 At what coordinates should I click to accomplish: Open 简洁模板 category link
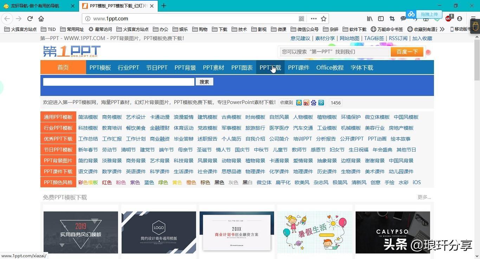[88, 117]
